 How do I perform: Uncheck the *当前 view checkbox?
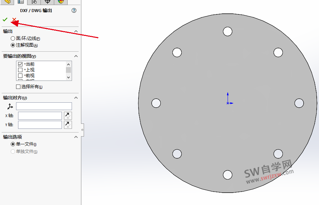point(20,64)
